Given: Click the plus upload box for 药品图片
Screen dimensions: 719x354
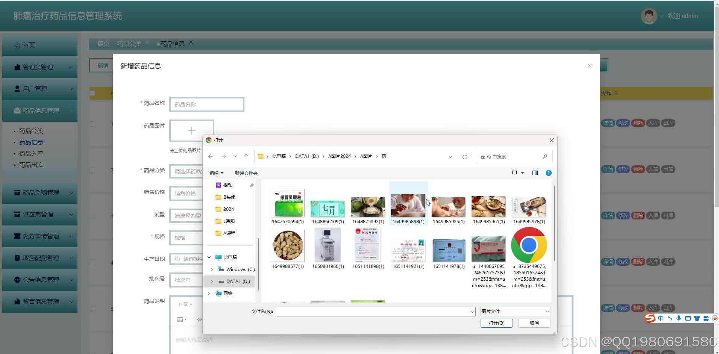Looking at the screenshot, I should (192, 131).
